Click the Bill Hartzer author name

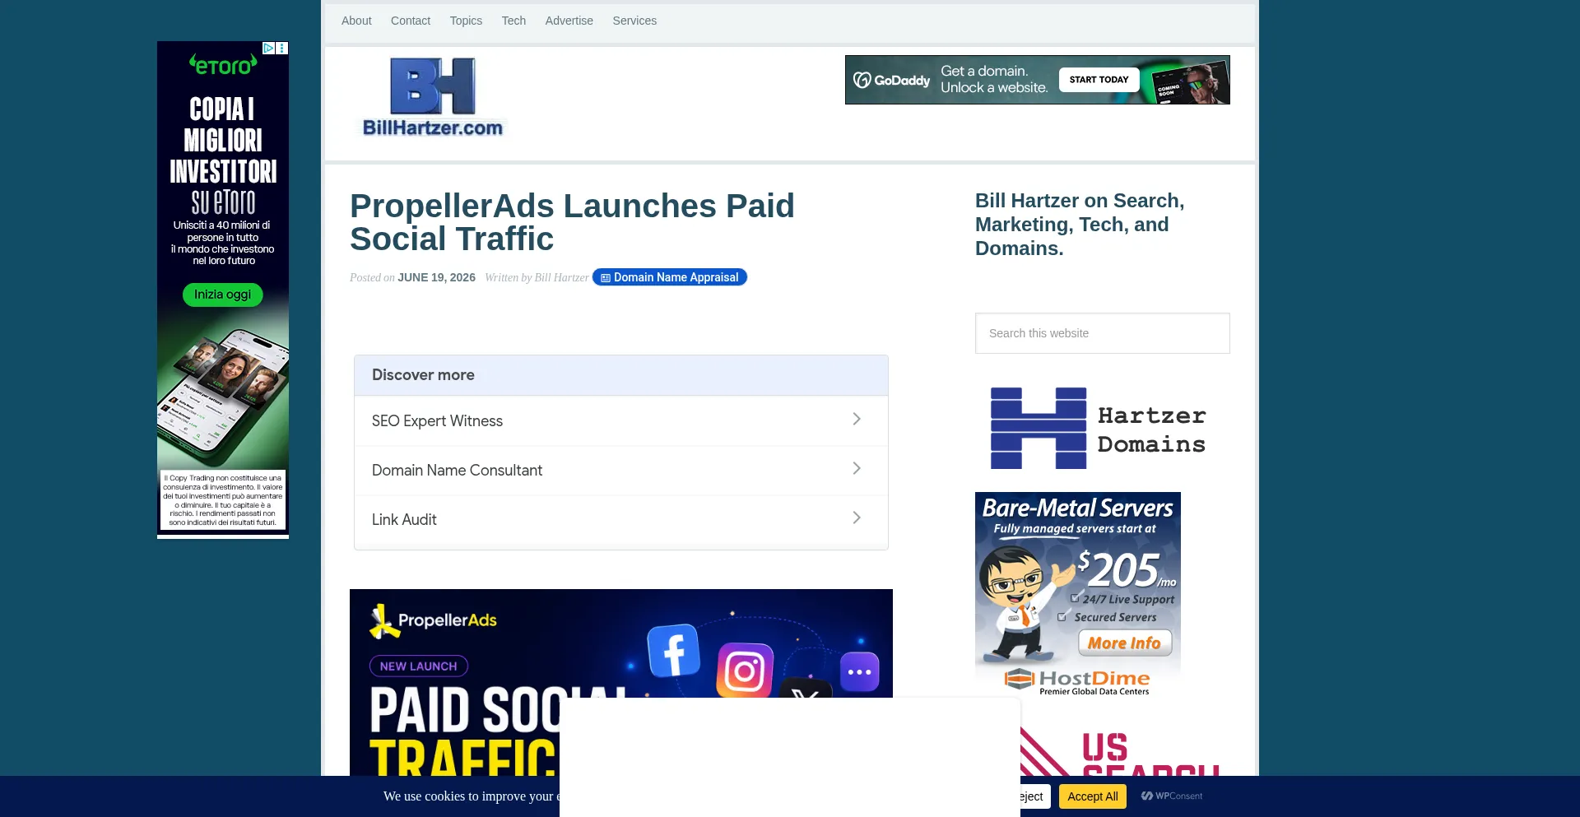tap(561, 277)
